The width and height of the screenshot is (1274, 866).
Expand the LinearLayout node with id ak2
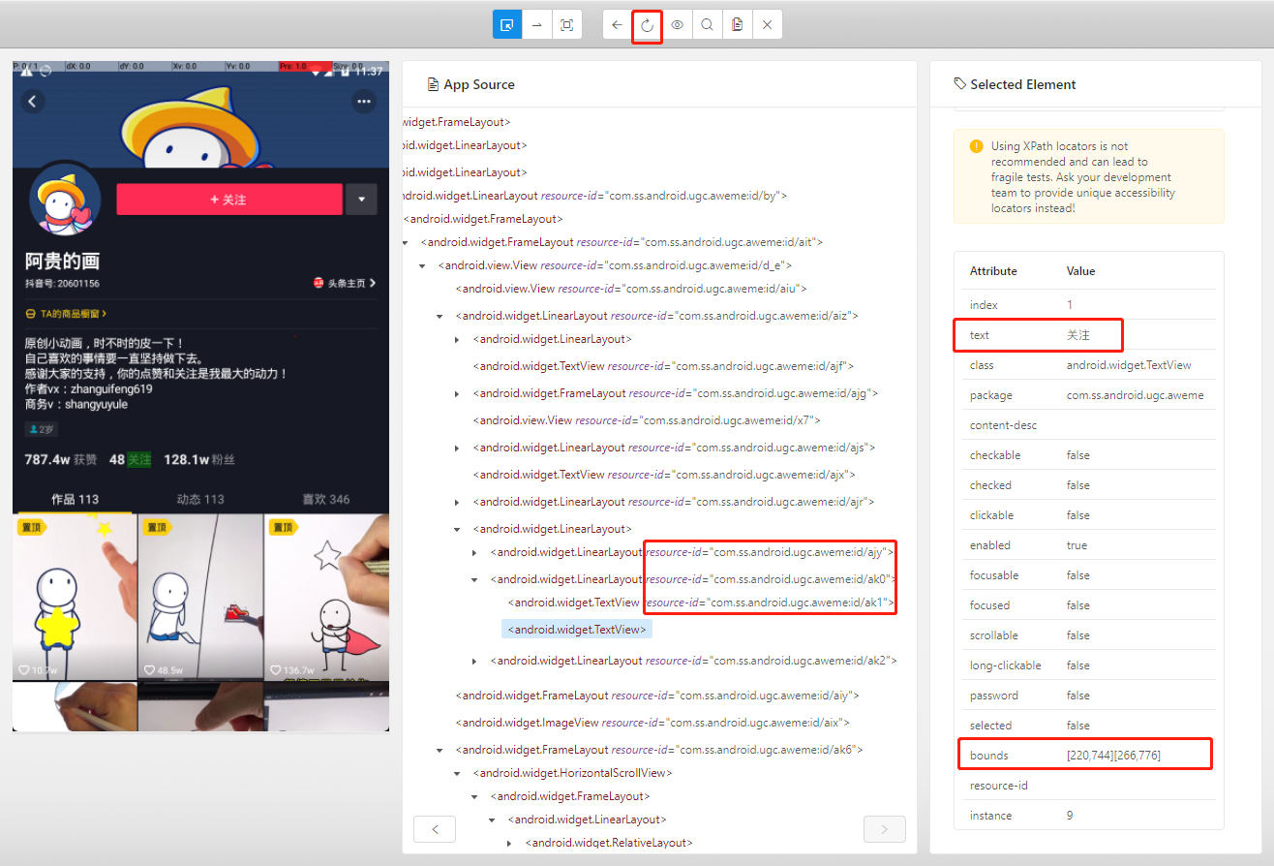[x=474, y=661]
